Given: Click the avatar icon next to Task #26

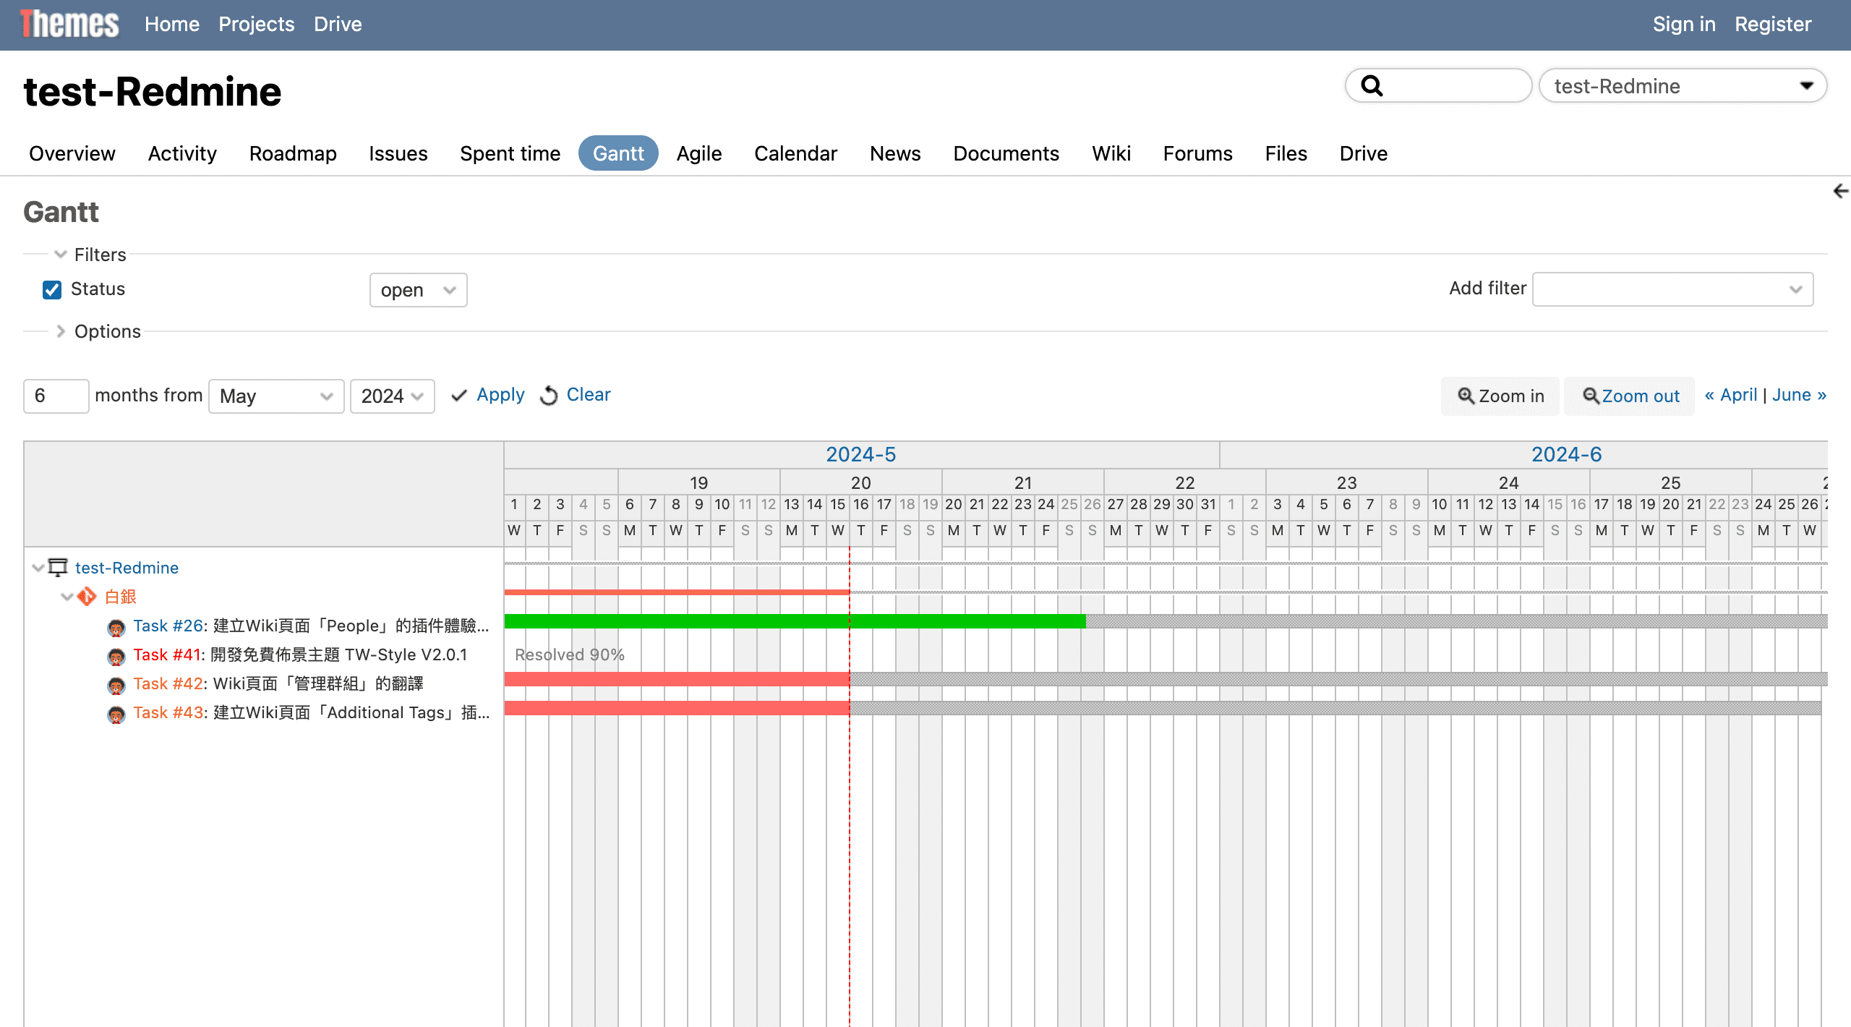Looking at the screenshot, I should coord(116,627).
